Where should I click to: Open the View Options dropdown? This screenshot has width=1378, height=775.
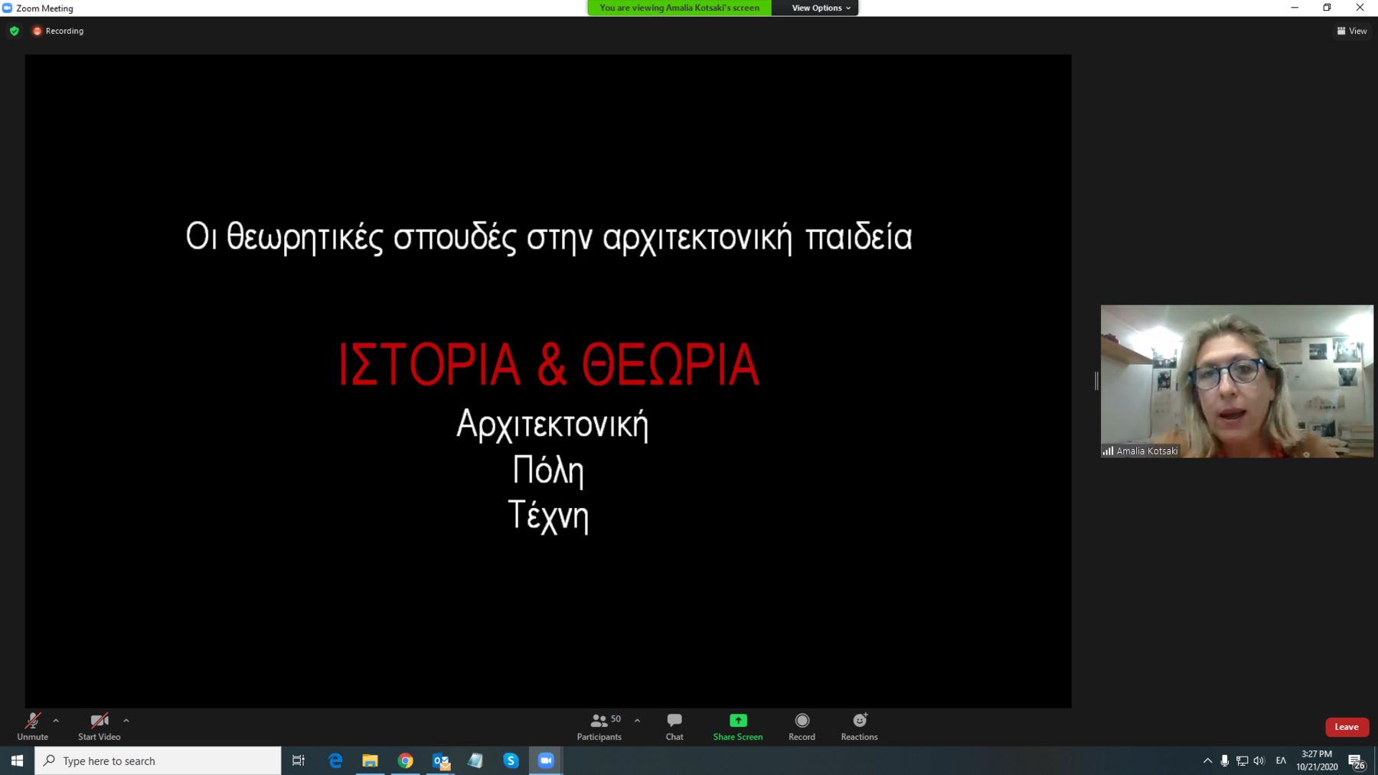click(820, 8)
